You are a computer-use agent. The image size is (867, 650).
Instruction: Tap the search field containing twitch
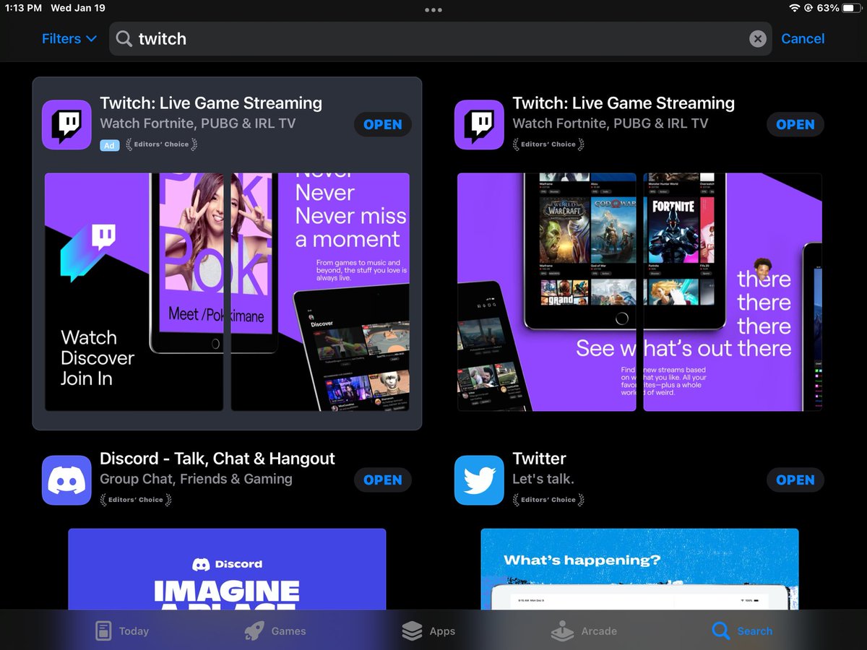click(440, 39)
